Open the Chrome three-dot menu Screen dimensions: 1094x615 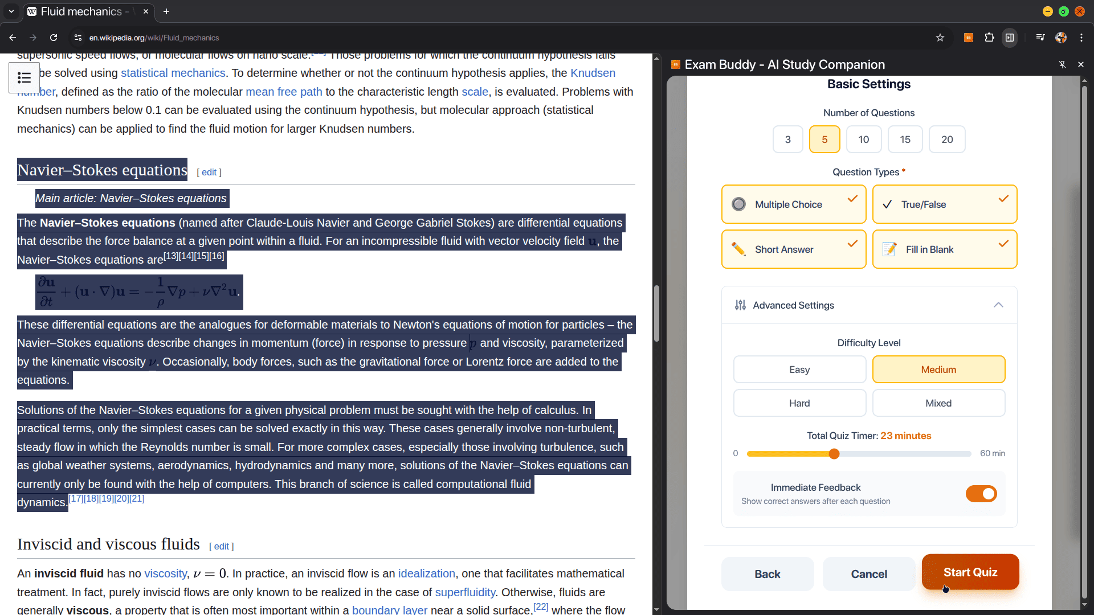click(1081, 38)
